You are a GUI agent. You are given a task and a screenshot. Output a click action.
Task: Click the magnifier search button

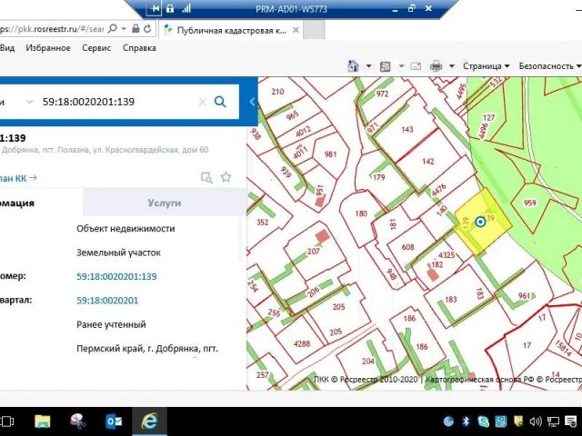click(219, 102)
